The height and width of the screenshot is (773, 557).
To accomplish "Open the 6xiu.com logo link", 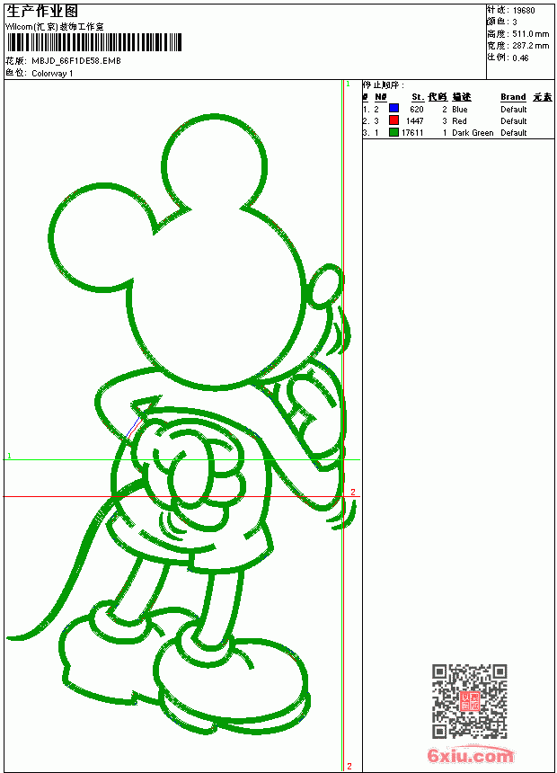I will point(470,755).
